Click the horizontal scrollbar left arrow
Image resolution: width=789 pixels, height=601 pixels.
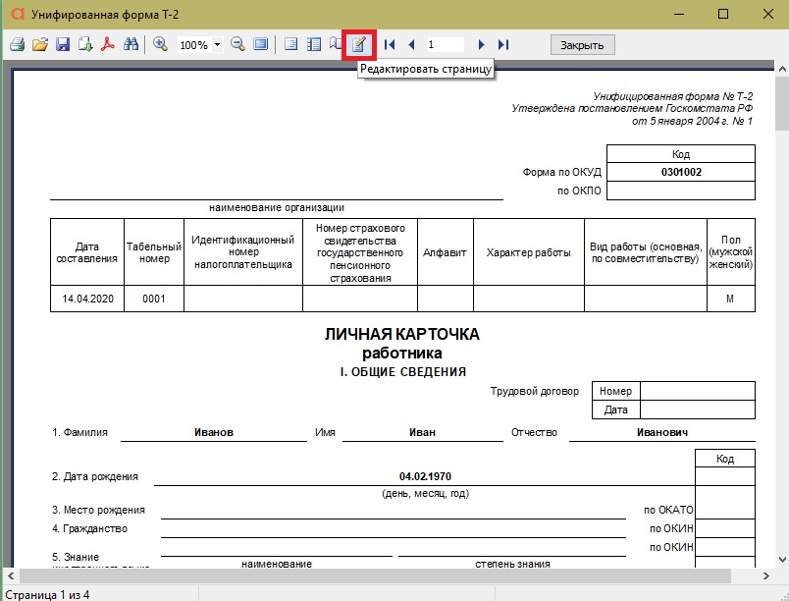click(x=11, y=575)
